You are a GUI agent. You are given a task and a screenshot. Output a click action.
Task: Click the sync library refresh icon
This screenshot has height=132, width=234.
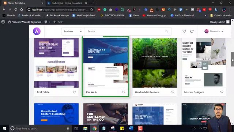point(192,31)
